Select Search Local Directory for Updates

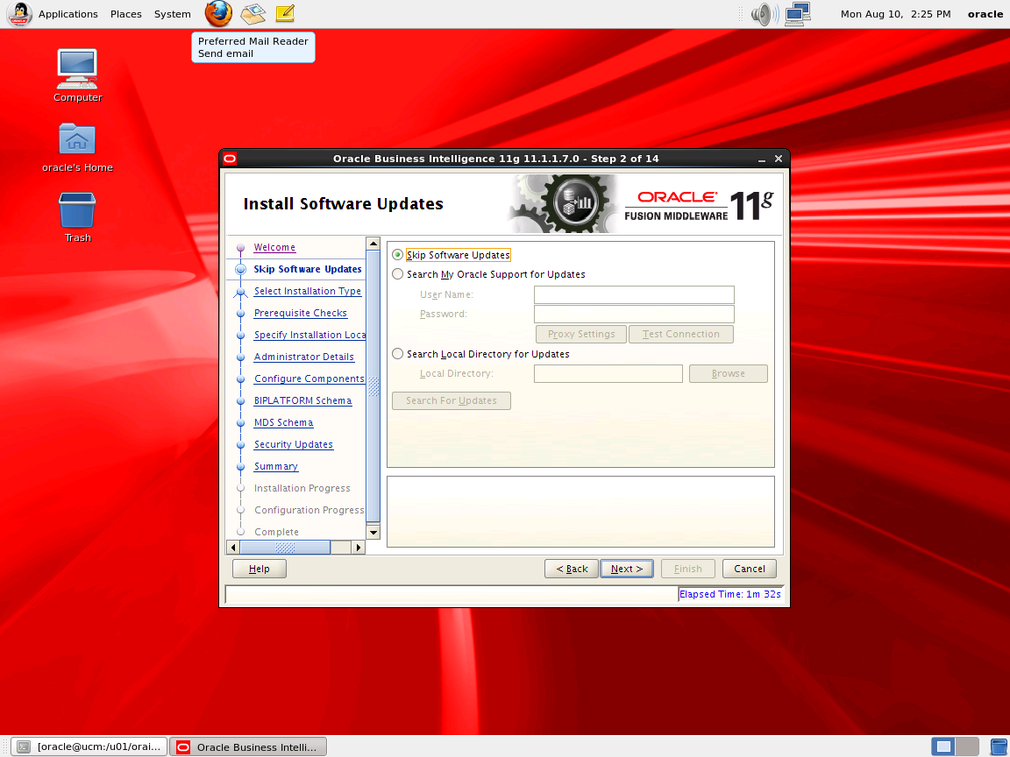(397, 354)
